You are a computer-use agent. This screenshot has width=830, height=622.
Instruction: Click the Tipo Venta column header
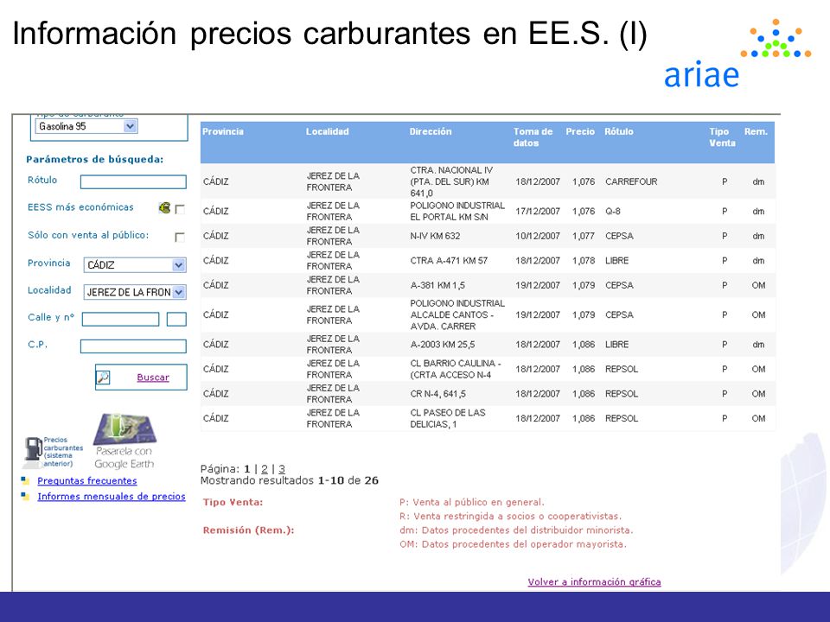tap(722, 137)
